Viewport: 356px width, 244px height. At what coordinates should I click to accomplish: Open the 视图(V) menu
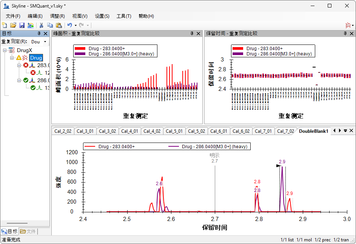click(80, 16)
